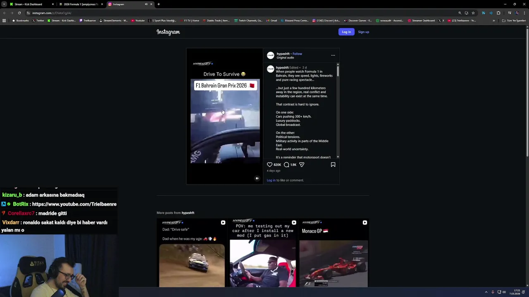529x297 pixels.
Task: Show hidden system tray icons
Action: pyautogui.click(x=486, y=292)
